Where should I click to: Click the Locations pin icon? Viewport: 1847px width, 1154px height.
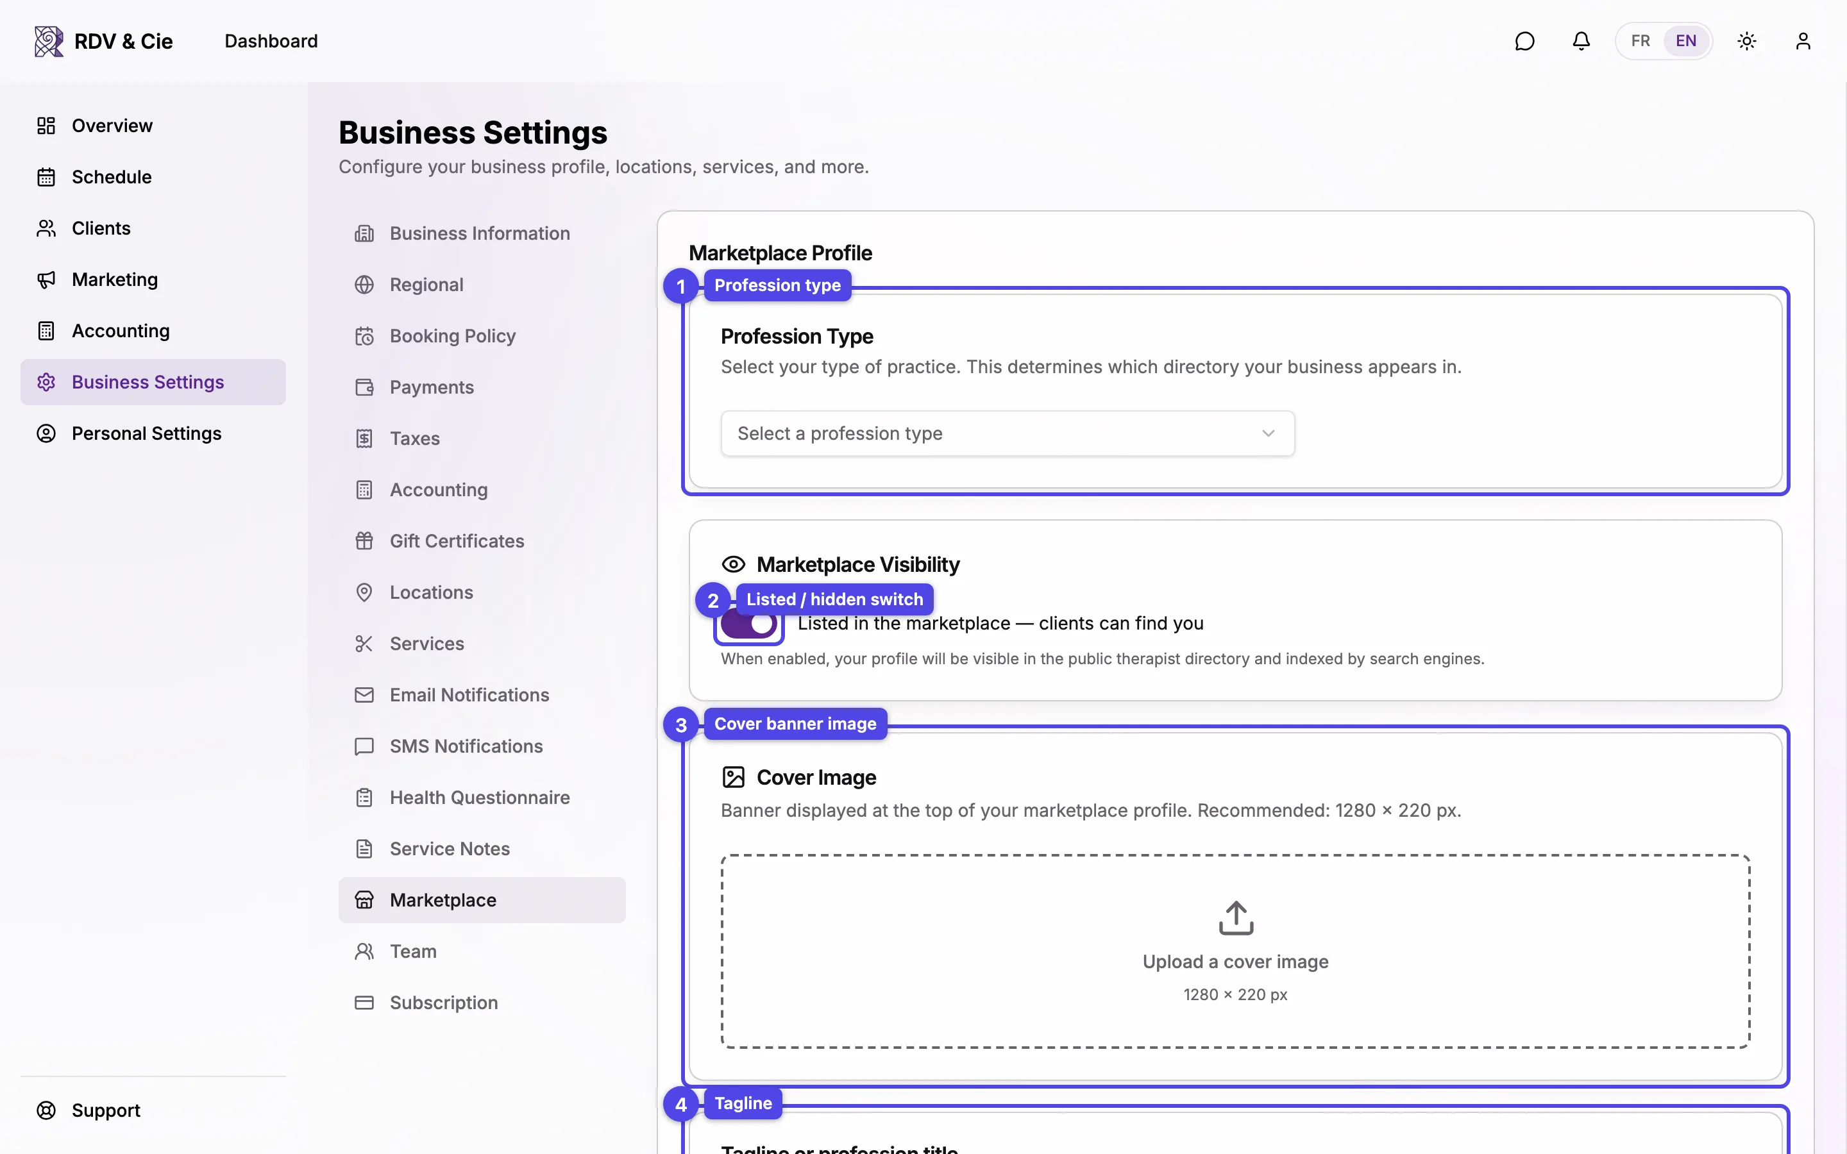364,592
